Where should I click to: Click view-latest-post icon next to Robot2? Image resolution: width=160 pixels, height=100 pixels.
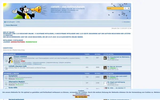(115, 83)
